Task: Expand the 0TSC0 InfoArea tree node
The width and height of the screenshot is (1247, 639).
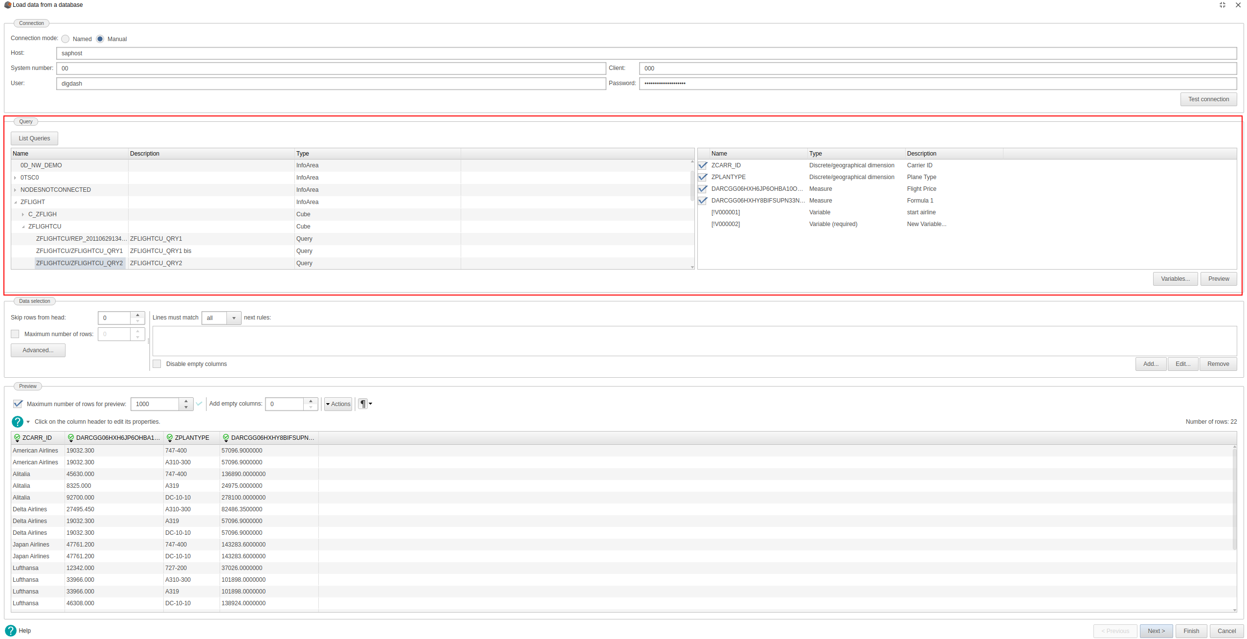Action: (x=16, y=177)
